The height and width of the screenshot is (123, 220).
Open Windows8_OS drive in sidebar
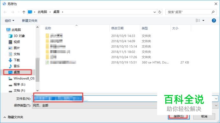[21, 78]
